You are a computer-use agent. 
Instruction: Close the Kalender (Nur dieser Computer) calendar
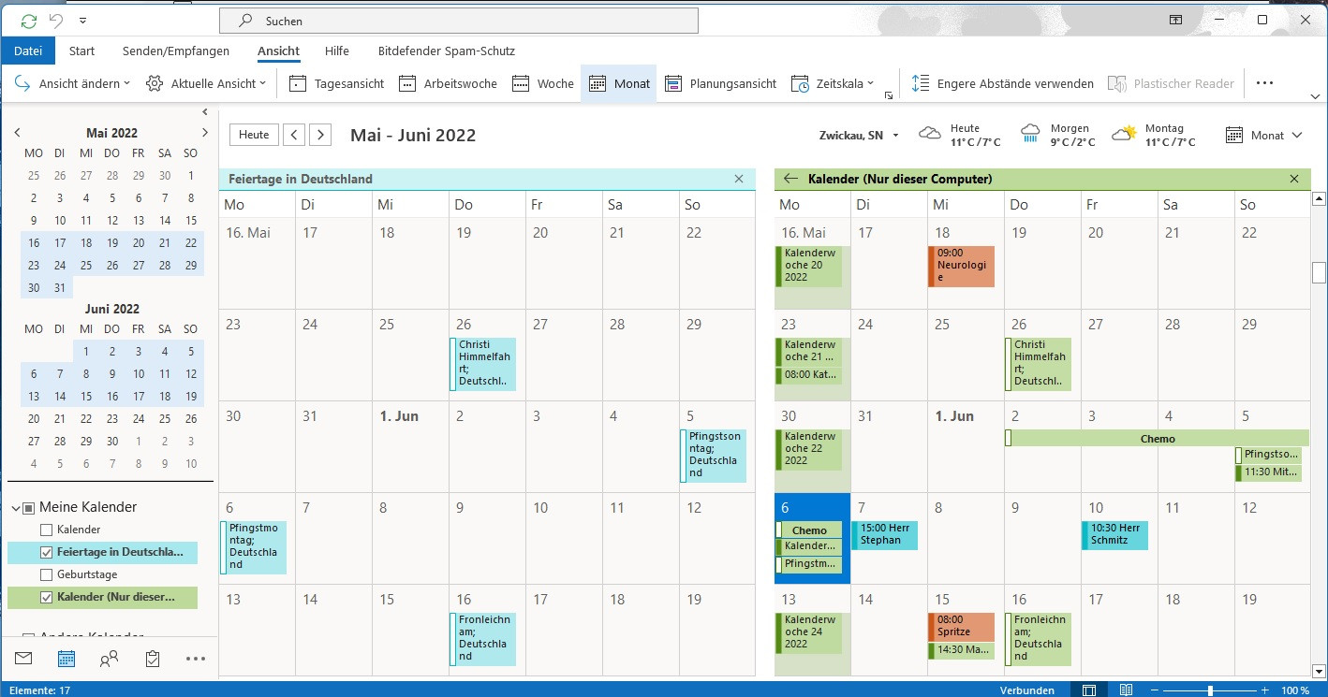[1294, 179]
